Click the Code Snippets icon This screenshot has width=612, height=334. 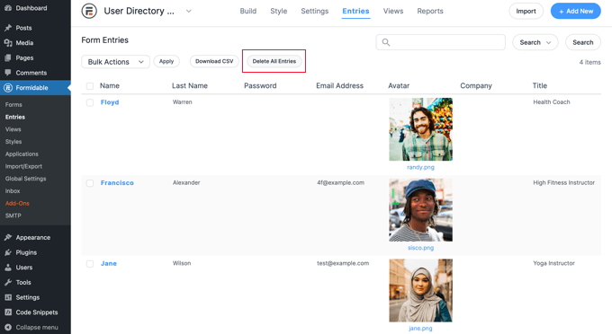point(8,312)
